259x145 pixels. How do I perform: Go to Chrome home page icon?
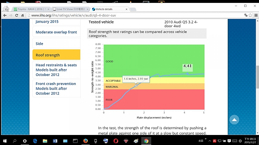point(23,15)
